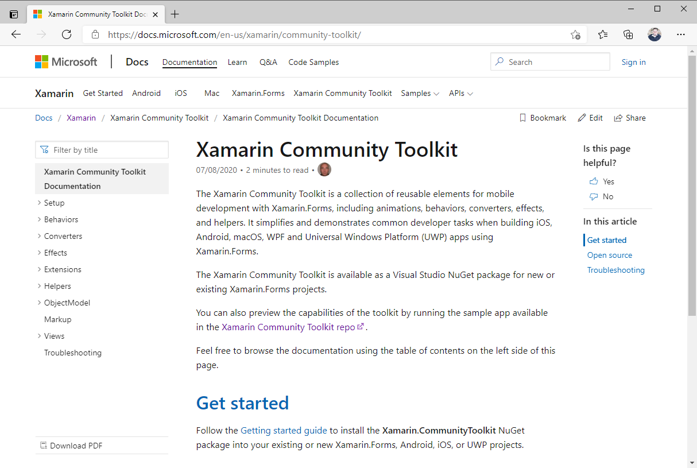Click the thumbs-up Yes feedback icon
Viewport: 697px width, 468px height.
tap(594, 181)
